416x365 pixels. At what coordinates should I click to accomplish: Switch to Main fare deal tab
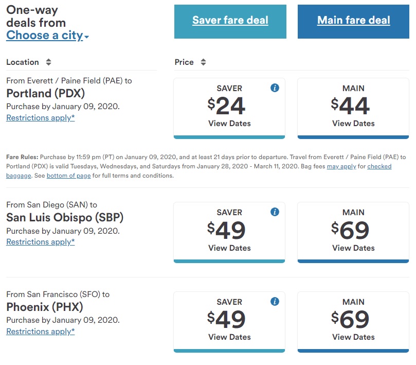pyautogui.click(x=353, y=21)
